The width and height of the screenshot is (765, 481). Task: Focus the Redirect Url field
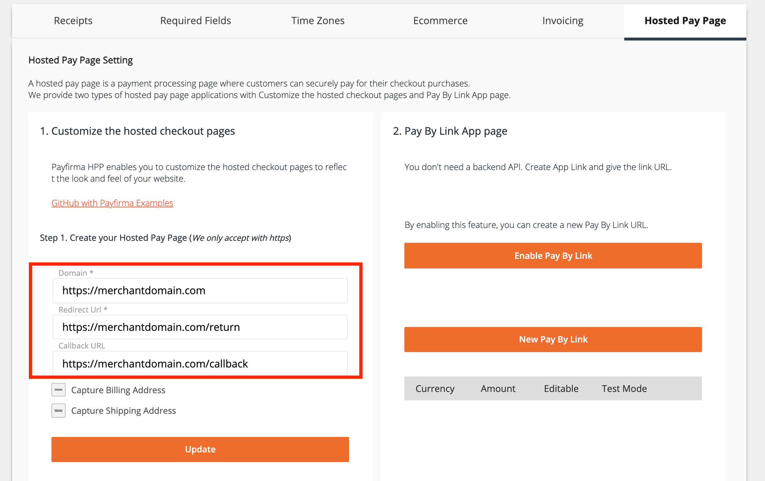200,327
